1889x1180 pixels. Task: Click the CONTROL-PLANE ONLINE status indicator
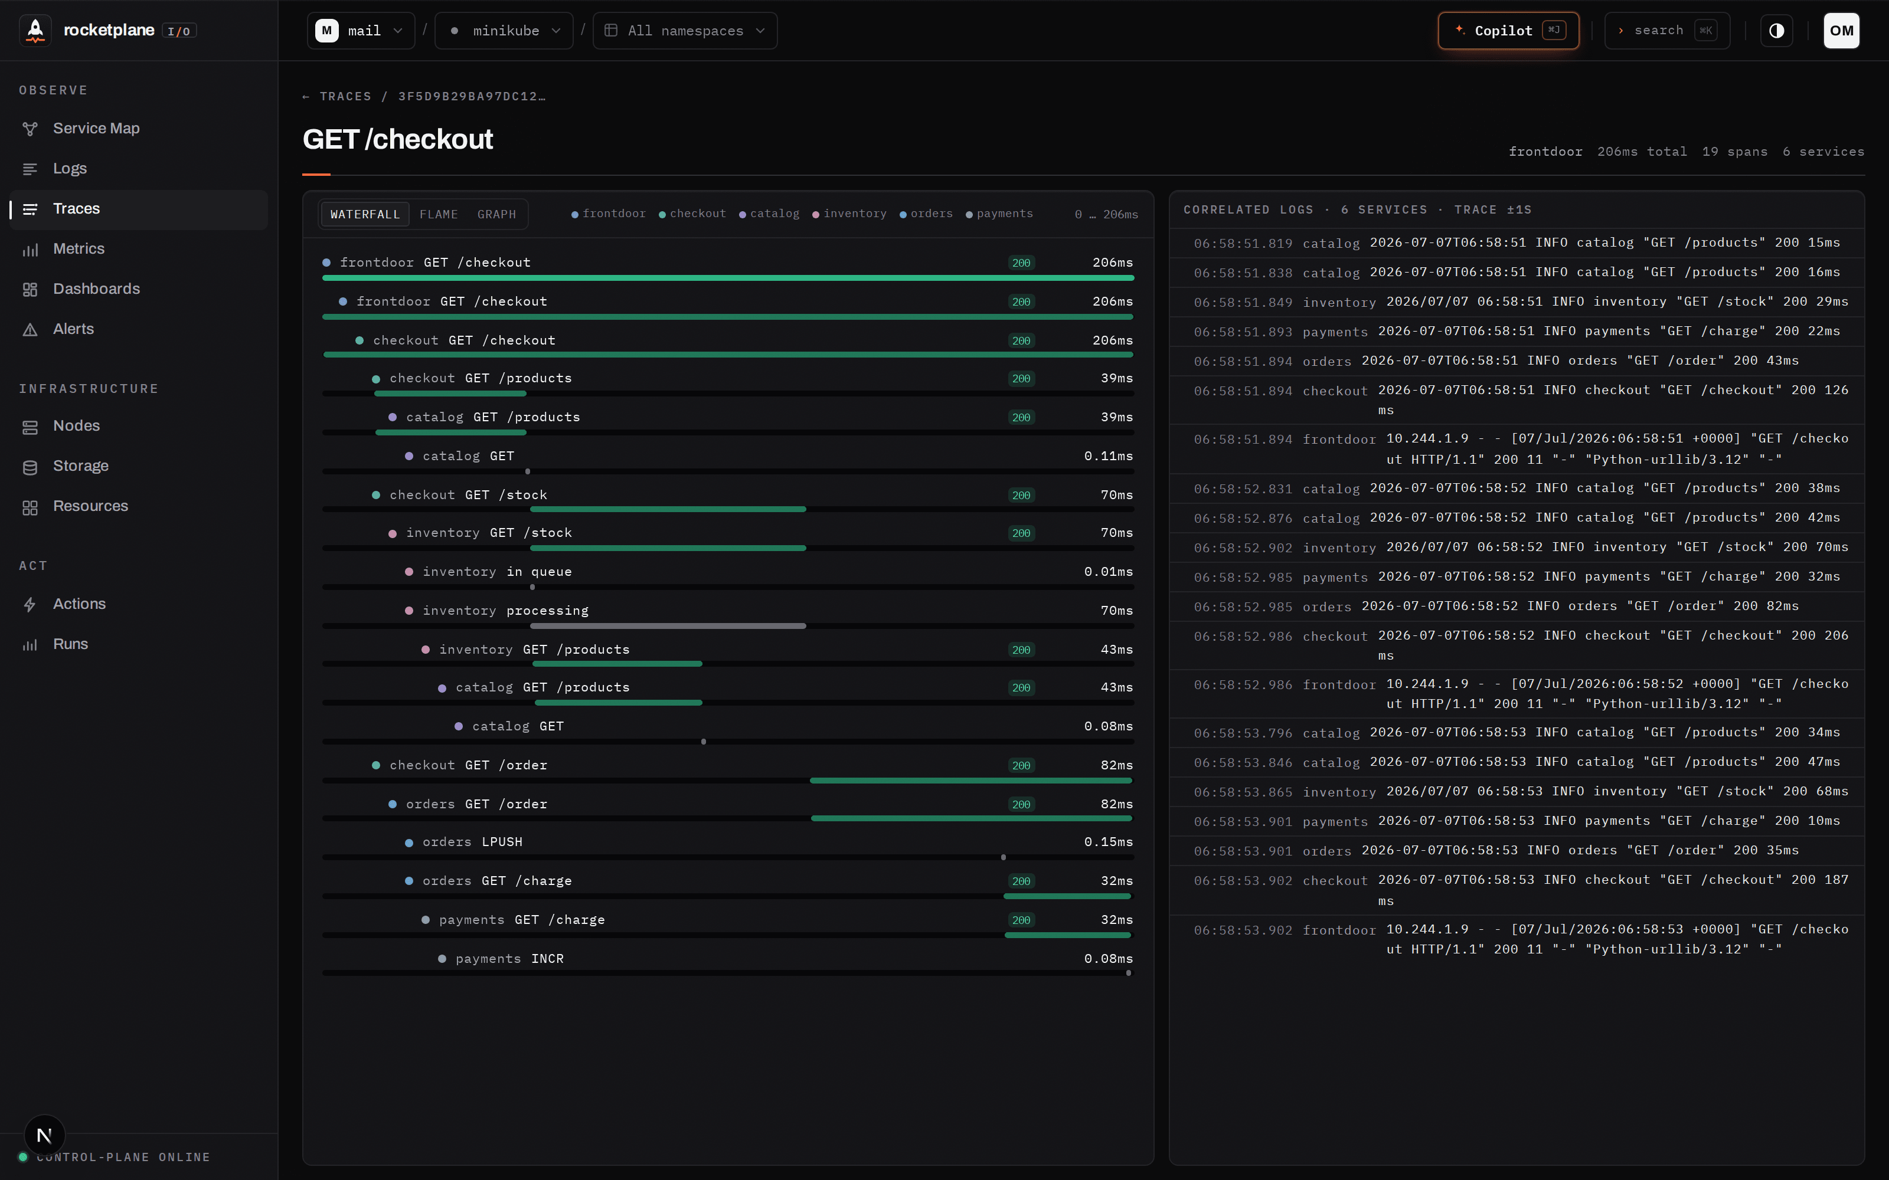pos(116,1158)
